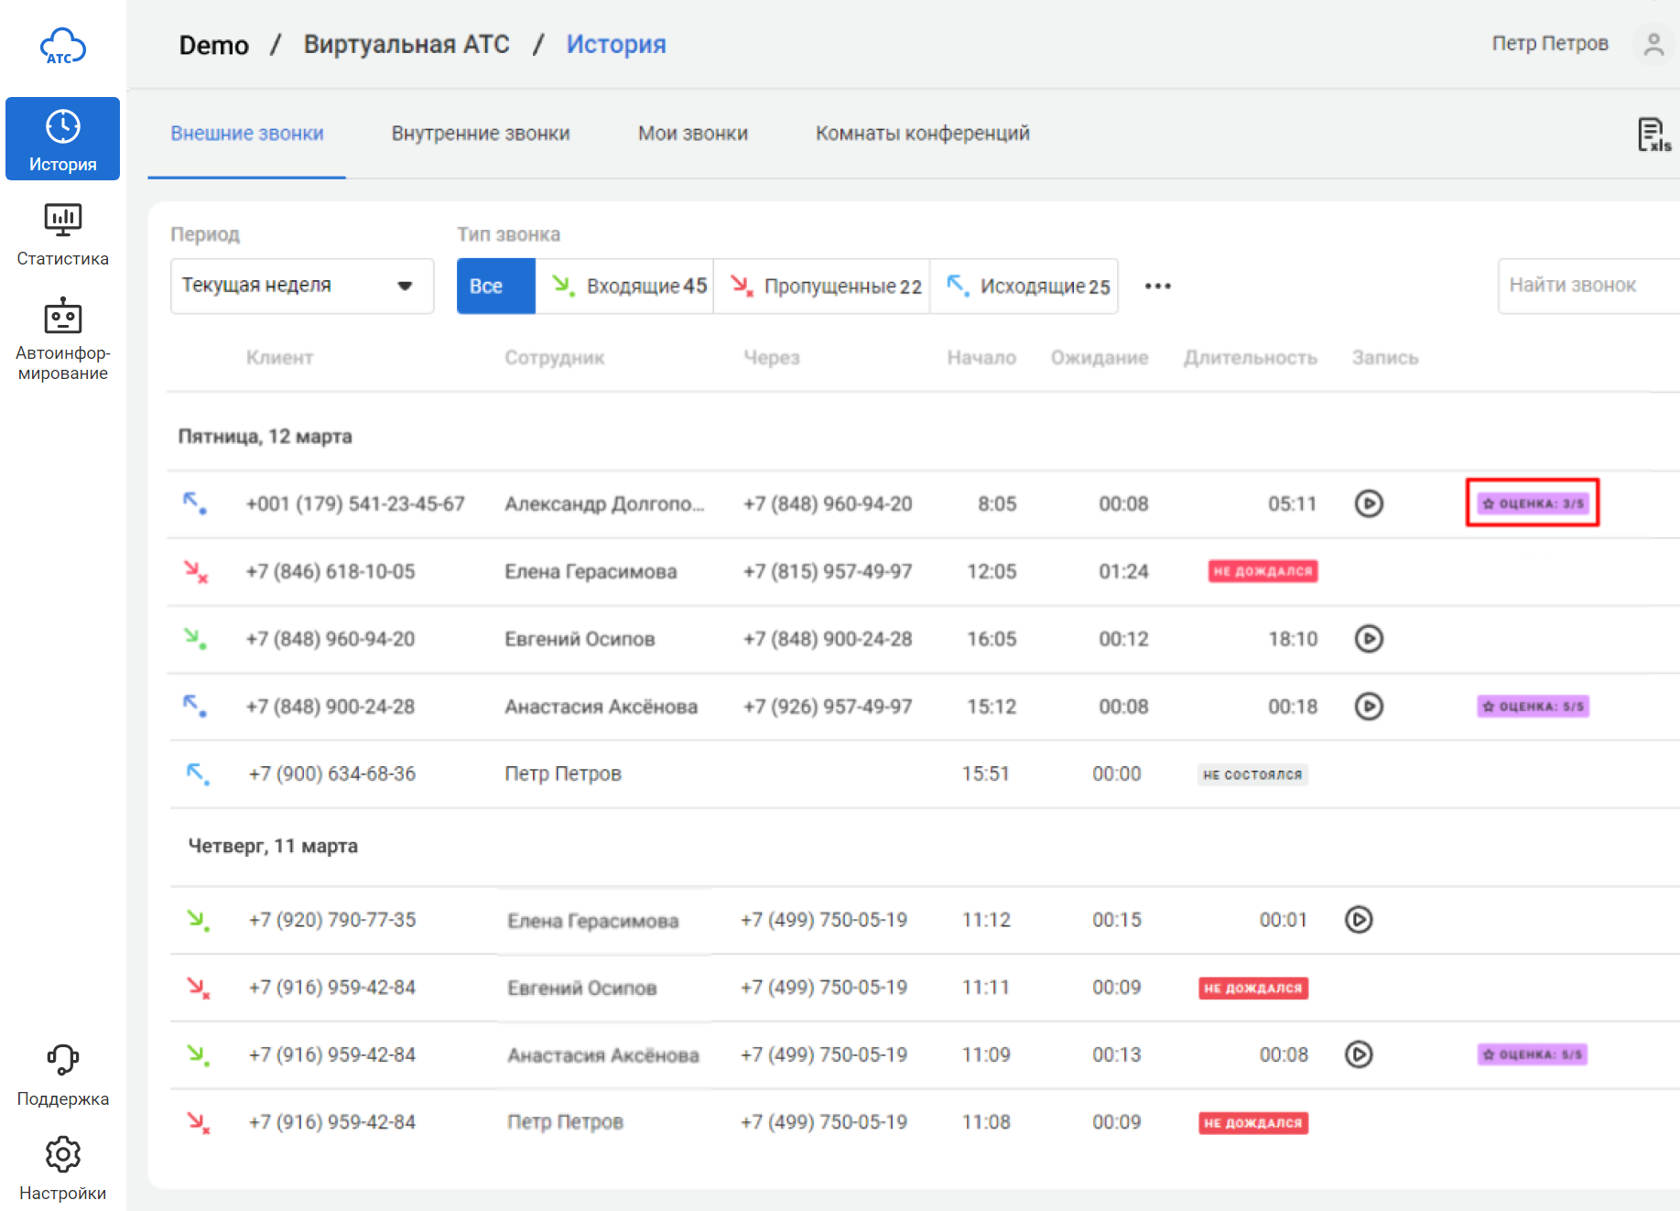This screenshot has height=1211, width=1680.
Task: Play recording of 8:05 call
Action: point(1368,503)
